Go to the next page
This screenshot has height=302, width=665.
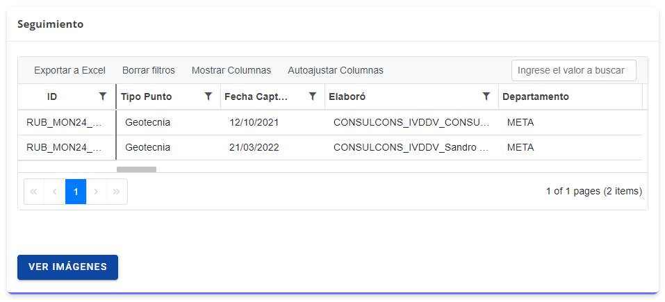(97, 192)
